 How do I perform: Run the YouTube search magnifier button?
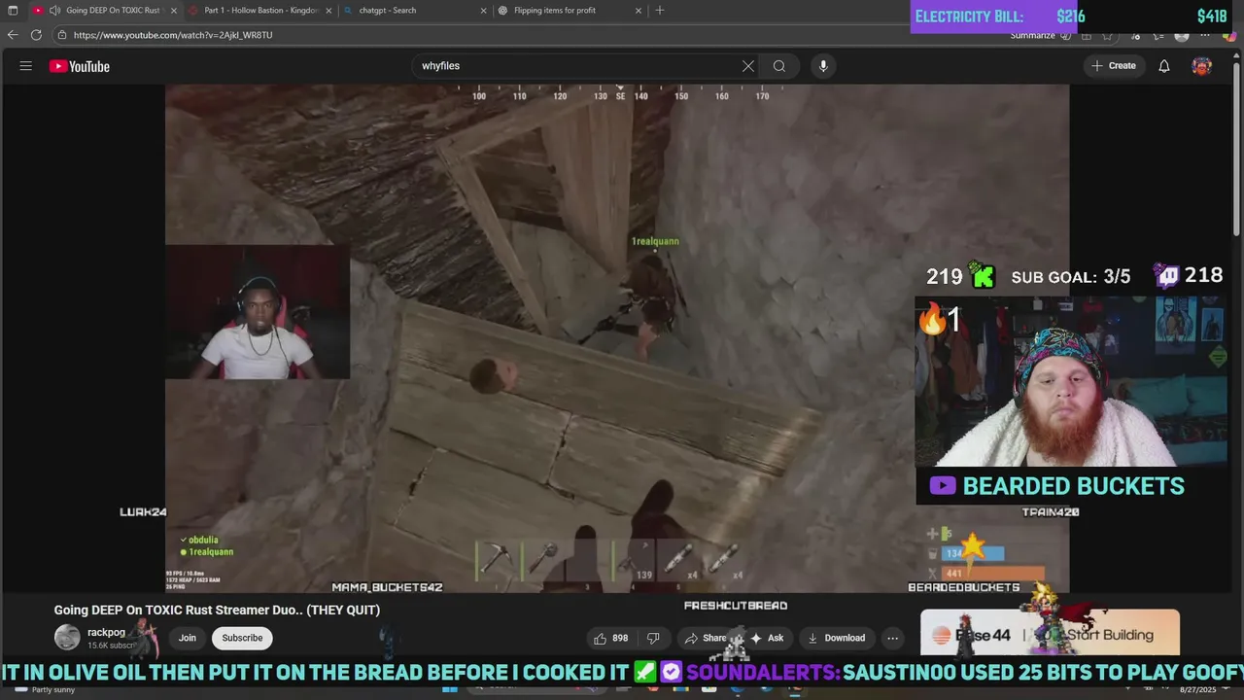click(779, 66)
